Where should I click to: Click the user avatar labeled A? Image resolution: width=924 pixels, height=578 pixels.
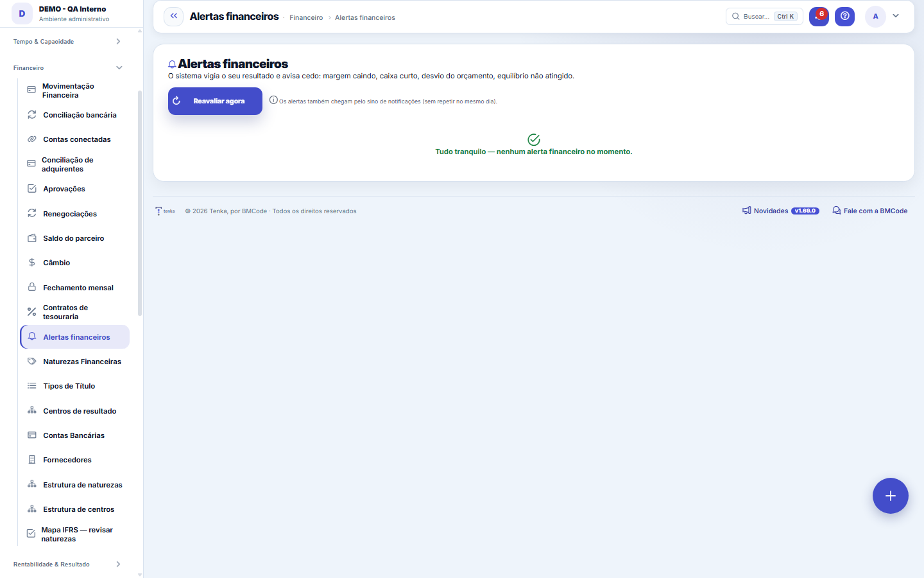tap(875, 16)
